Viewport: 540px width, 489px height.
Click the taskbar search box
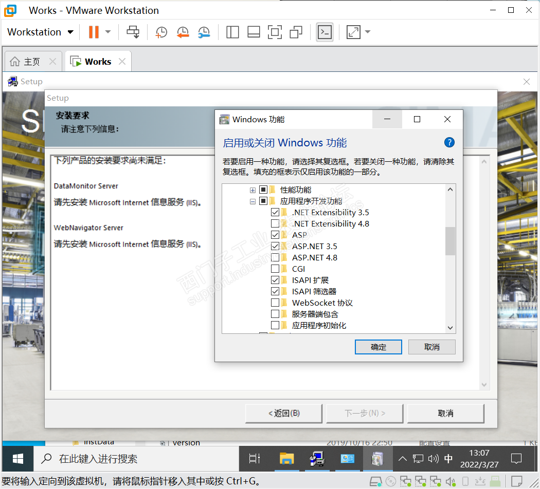pos(136,459)
